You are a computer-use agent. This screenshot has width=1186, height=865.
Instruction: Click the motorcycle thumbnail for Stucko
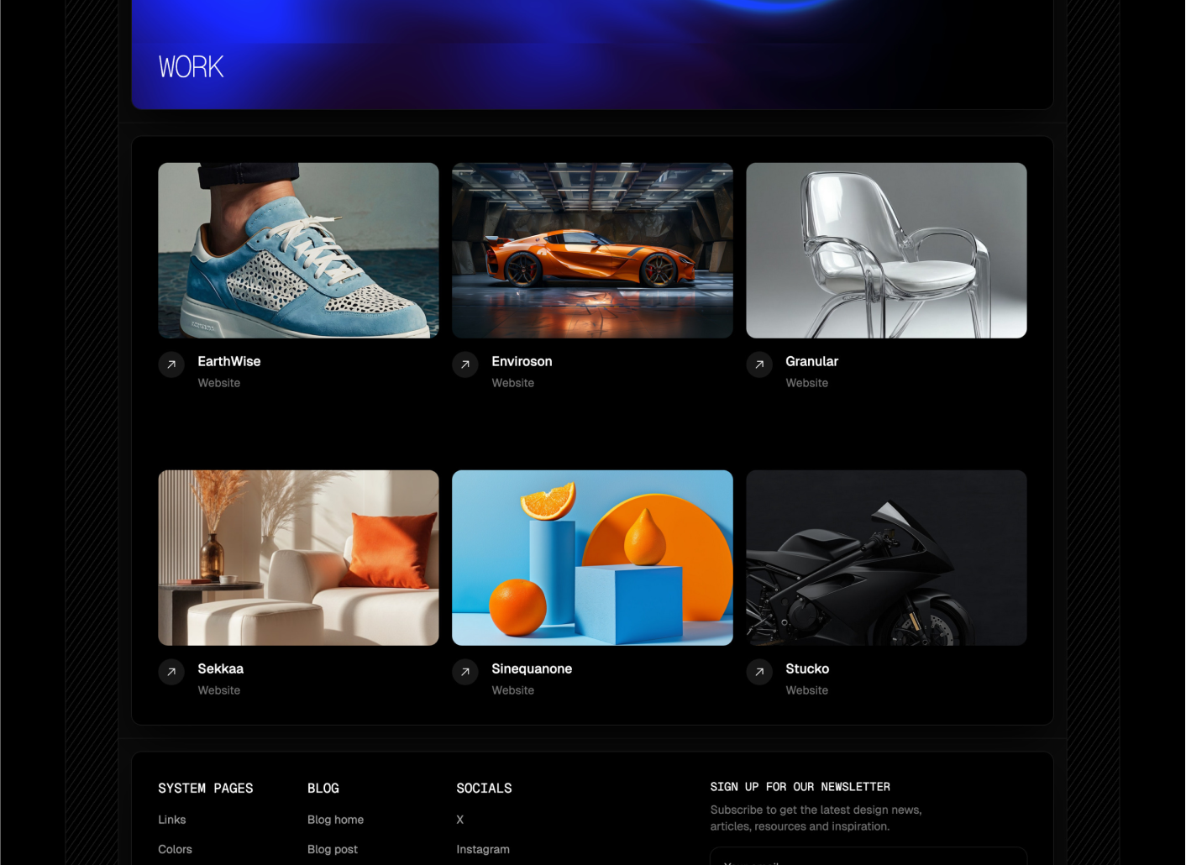[886, 558]
